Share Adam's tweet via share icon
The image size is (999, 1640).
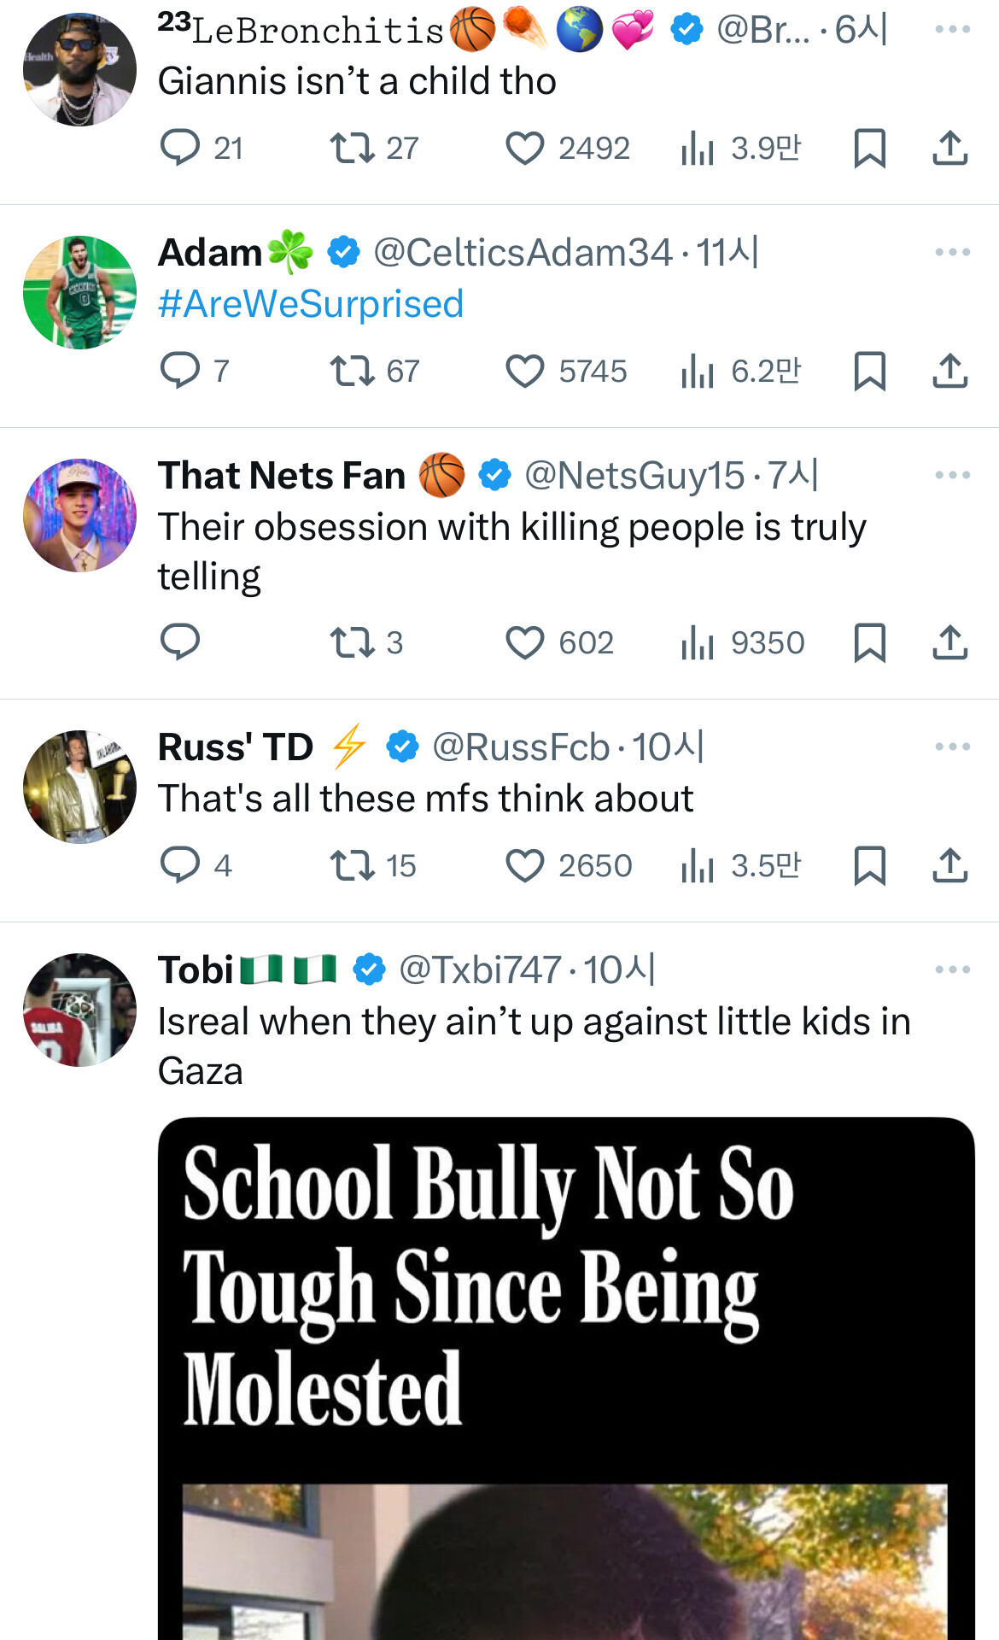949,372
